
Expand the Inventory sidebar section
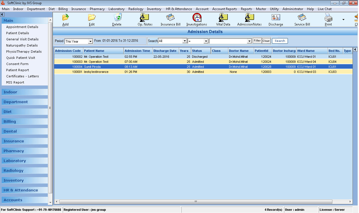point(25,180)
